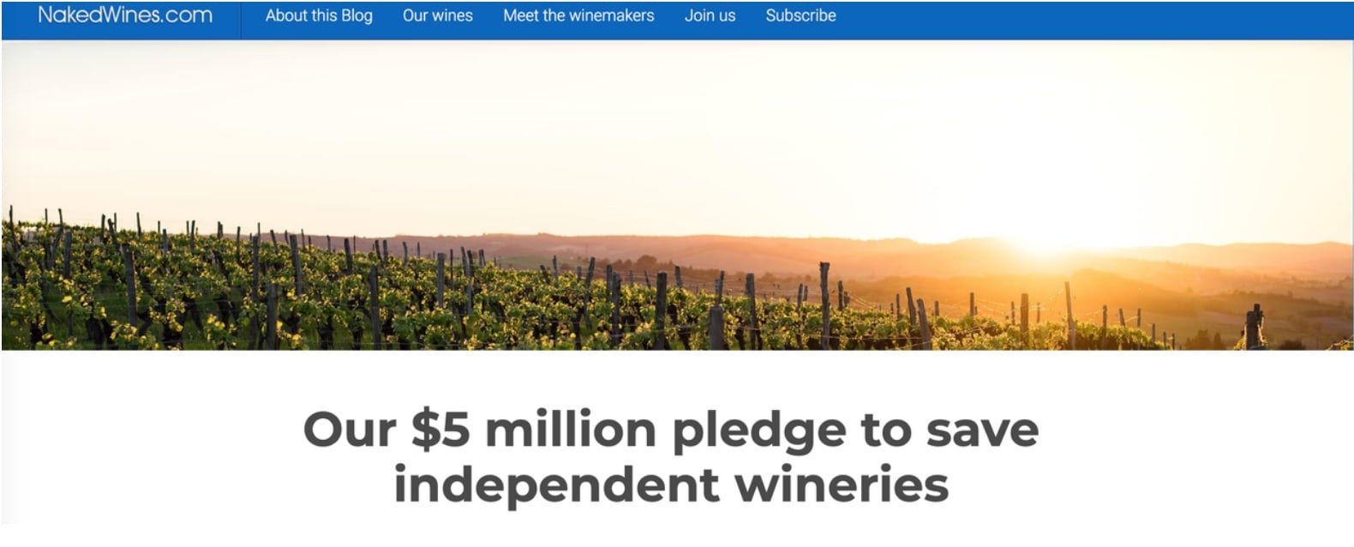Click the Subscribe link
The width and height of the screenshot is (1354, 547).
[x=800, y=15]
